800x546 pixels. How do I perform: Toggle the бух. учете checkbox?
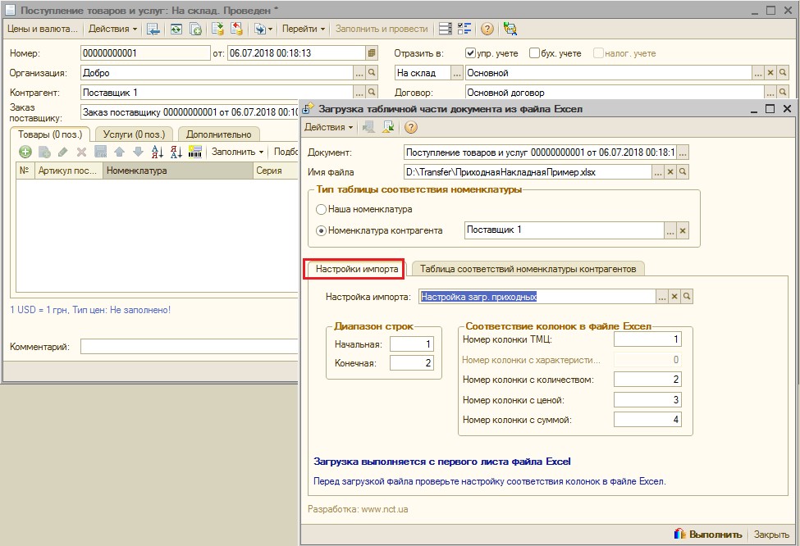(x=534, y=53)
